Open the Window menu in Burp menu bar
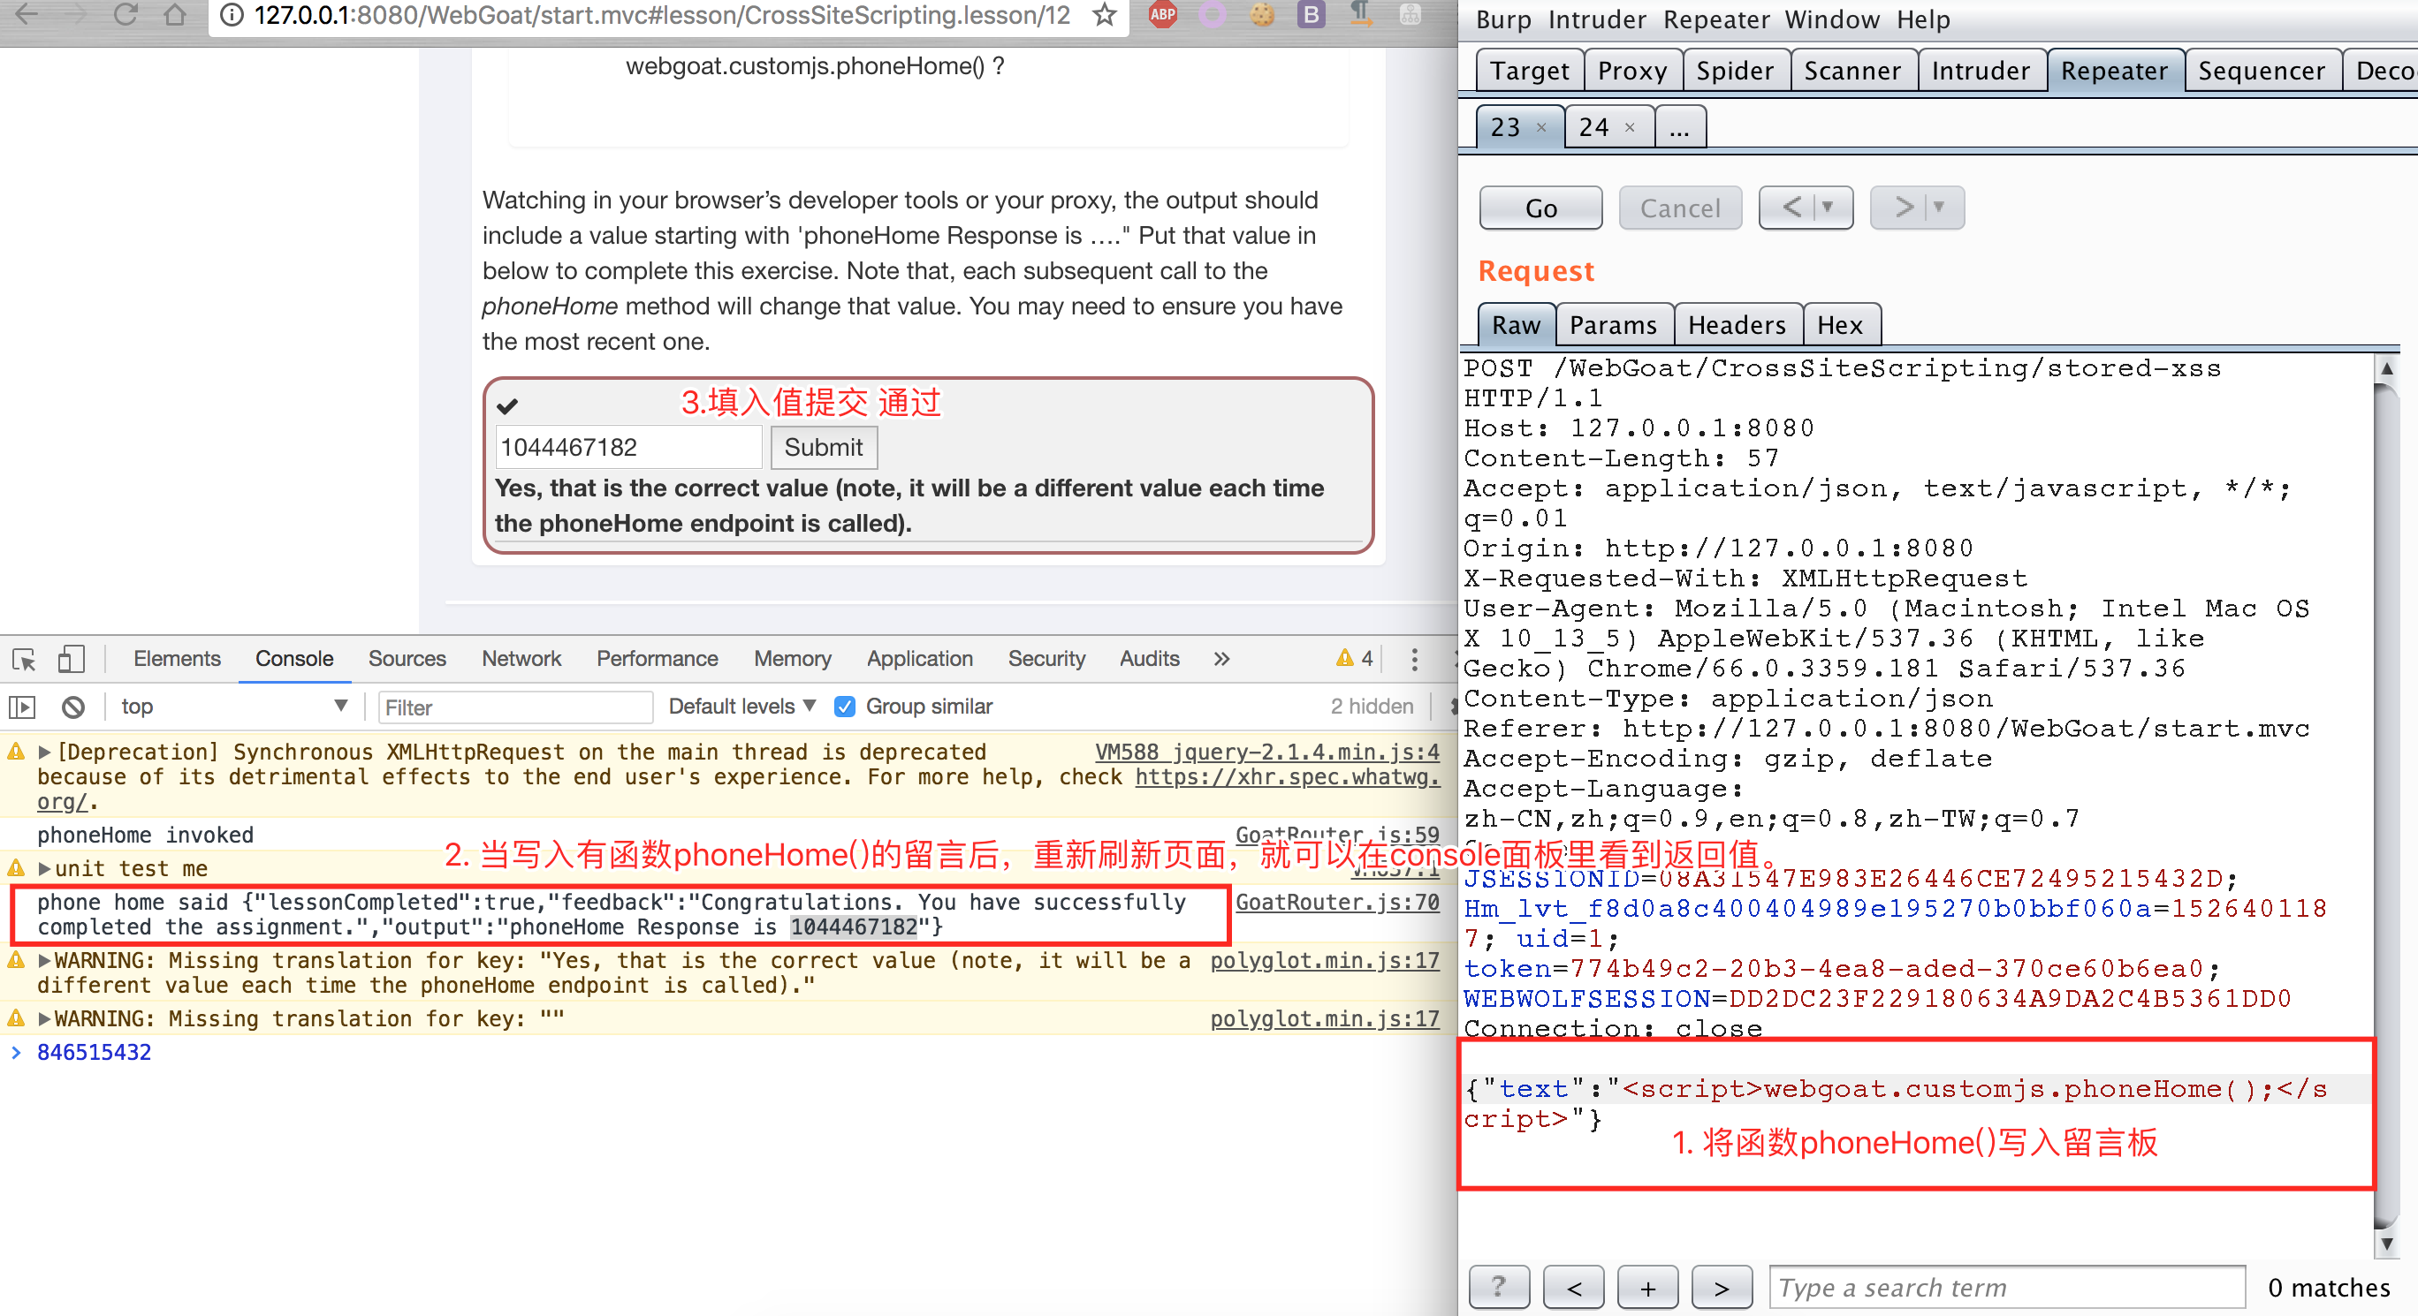The height and width of the screenshot is (1316, 2418). [x=1831, y=19]
